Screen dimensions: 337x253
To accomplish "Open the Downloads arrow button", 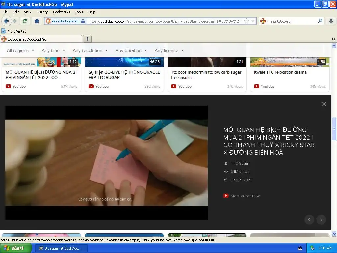I will tap(331, 21).
